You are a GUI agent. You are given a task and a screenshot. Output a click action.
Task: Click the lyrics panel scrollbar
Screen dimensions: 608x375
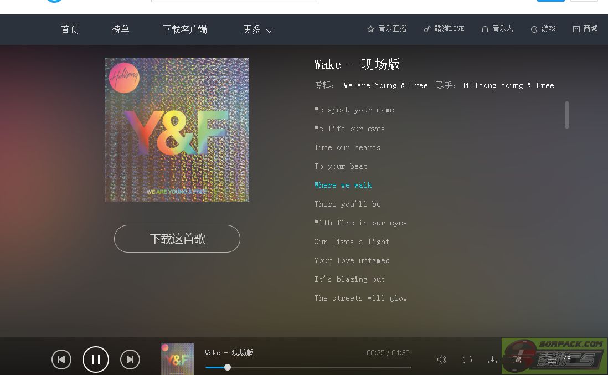[567, 115]
